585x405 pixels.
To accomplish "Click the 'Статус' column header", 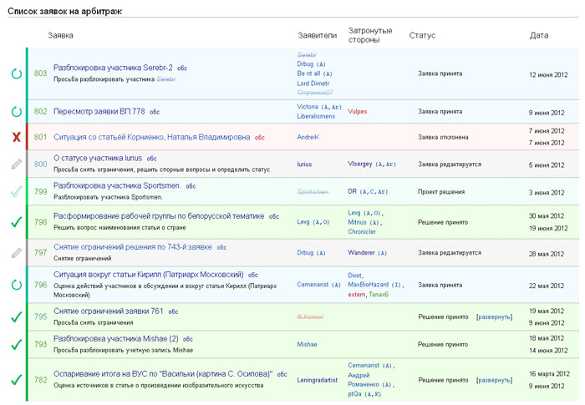I will click(422, 36).
